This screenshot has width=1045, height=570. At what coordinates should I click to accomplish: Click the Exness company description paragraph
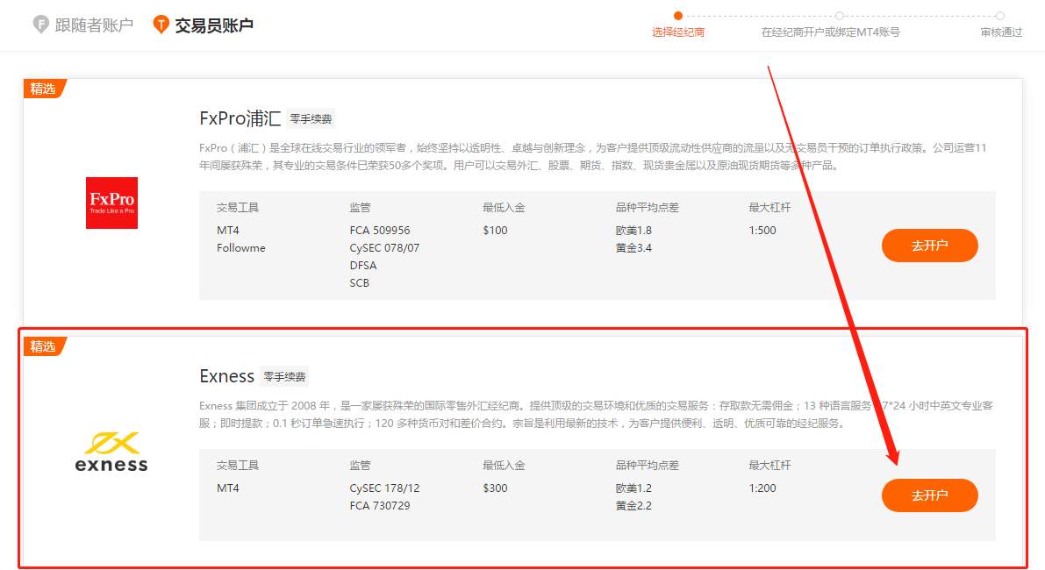pos(596,414)
